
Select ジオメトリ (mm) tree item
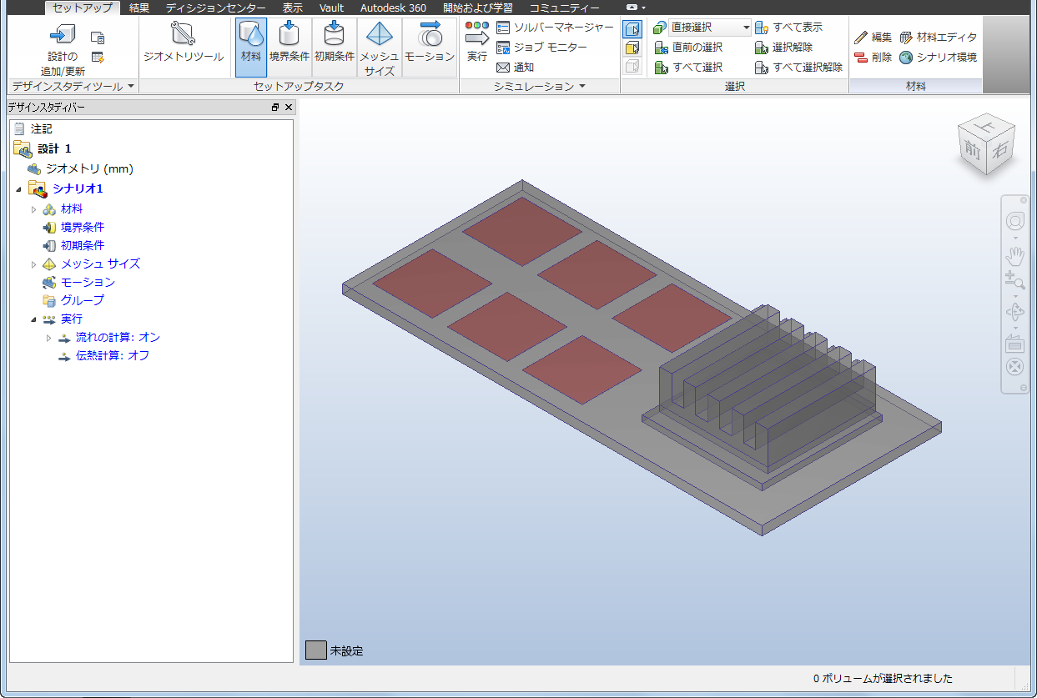pyautogui.click(x=80, y=168)
